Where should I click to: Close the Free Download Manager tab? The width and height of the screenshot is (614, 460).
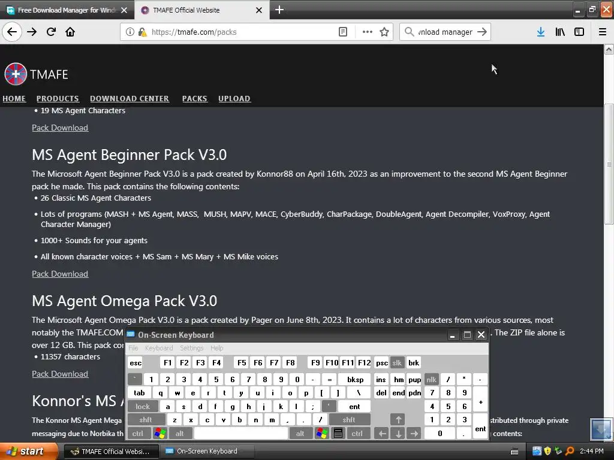[124, 10]
